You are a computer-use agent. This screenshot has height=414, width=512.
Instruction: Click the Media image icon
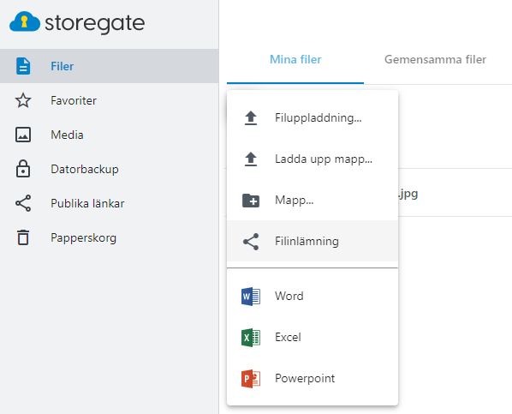(x=23, y=135)
